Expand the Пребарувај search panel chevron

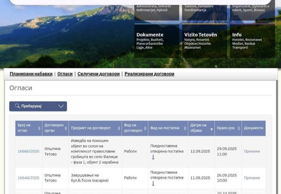tap(61, 106)
